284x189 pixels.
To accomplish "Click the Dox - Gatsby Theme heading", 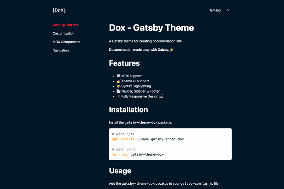I will (x=152, y=28).
